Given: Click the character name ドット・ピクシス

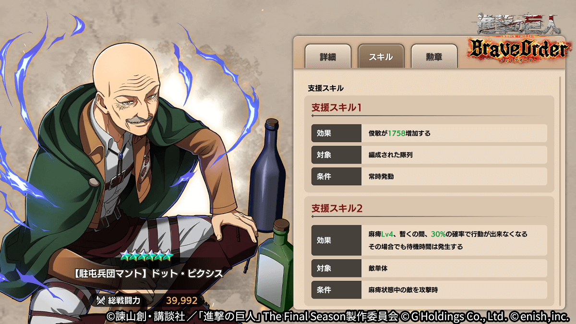Looking at the screenshot, I should coord(187,274).
